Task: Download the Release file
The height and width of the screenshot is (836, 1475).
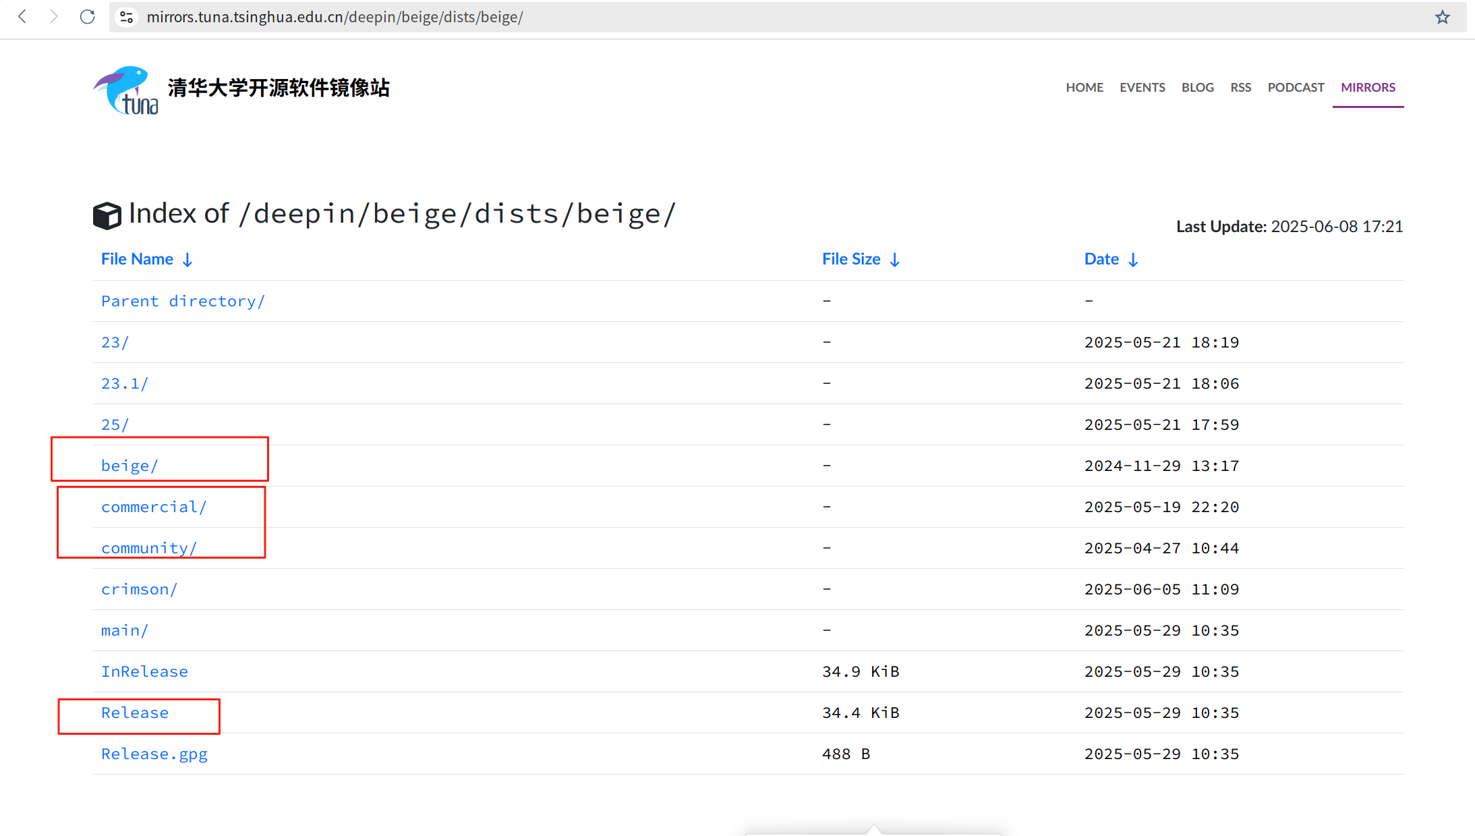Action: coord(135,713)
